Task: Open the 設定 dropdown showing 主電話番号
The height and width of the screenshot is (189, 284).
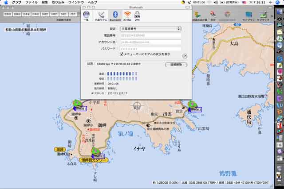Action: tap(151, 29)
